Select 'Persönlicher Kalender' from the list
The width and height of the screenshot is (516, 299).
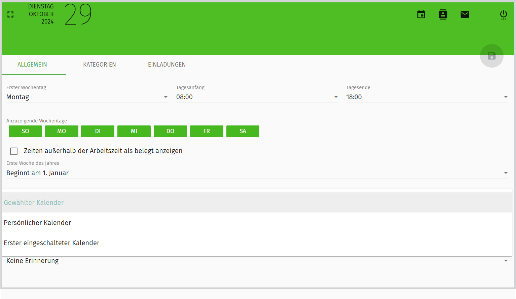(37, 223)
